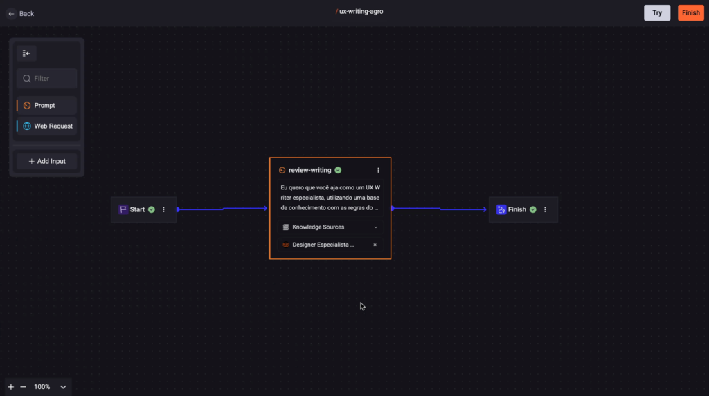709x396 pixels.
Task: Focus the Filter search field
Action: [x=46, y=79]
